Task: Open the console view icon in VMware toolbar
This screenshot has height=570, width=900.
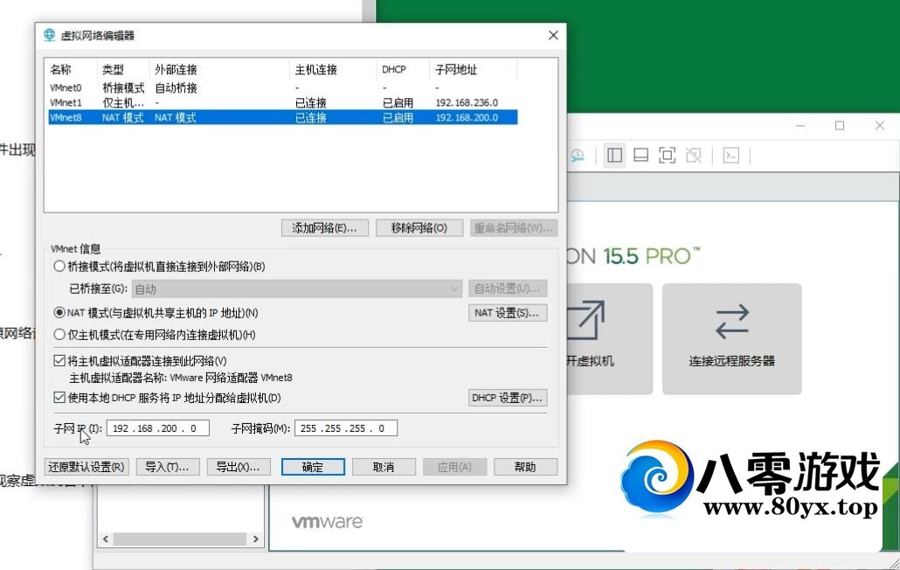Action: click(730, 156)
